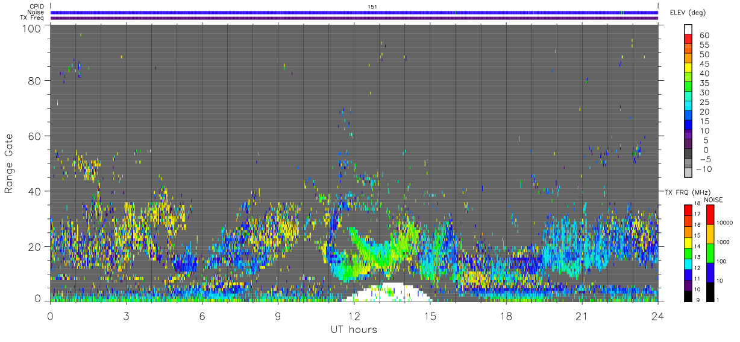Click the orange 1000-10000 NOISE colorbar segment
This screenshot has height=342, width=740.
pos(709,233)
